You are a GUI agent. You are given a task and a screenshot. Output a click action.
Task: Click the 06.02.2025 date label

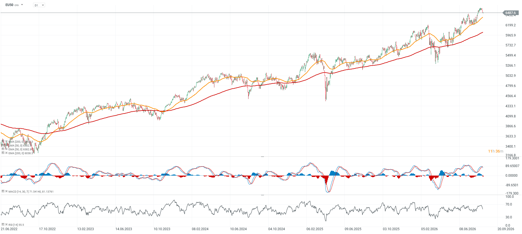coord(315,229)
